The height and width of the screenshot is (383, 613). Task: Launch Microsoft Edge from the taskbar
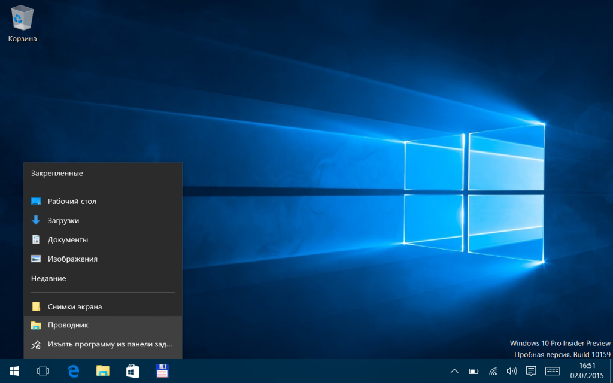point(74,371)
